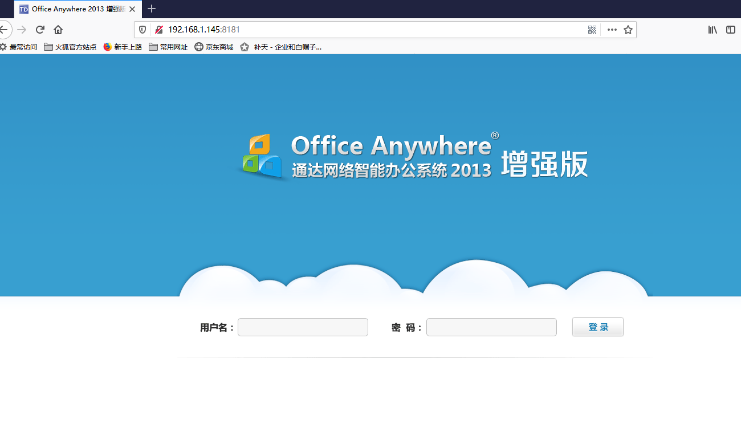Focus the 用户名 input field
This screenshot has height=444, width=741.
click(x=303, y=327)
